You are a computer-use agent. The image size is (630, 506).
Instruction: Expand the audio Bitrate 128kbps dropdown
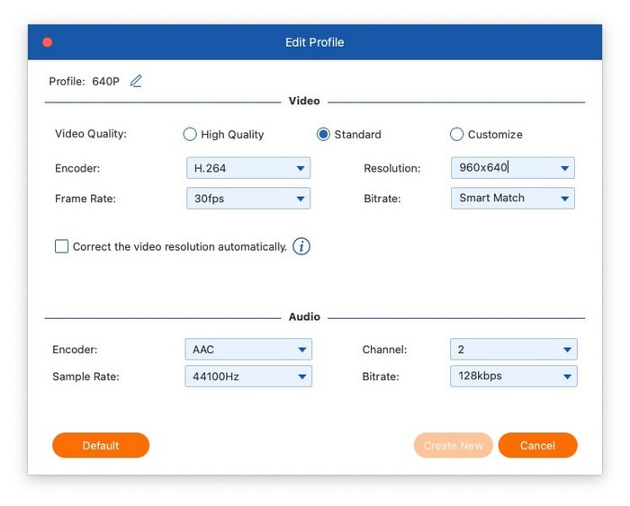tap(512, 377)
